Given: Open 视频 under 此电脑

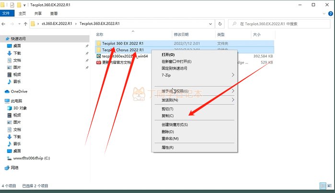Looking at the screenshot, I should pyautogui.click(x=17, y=115).
